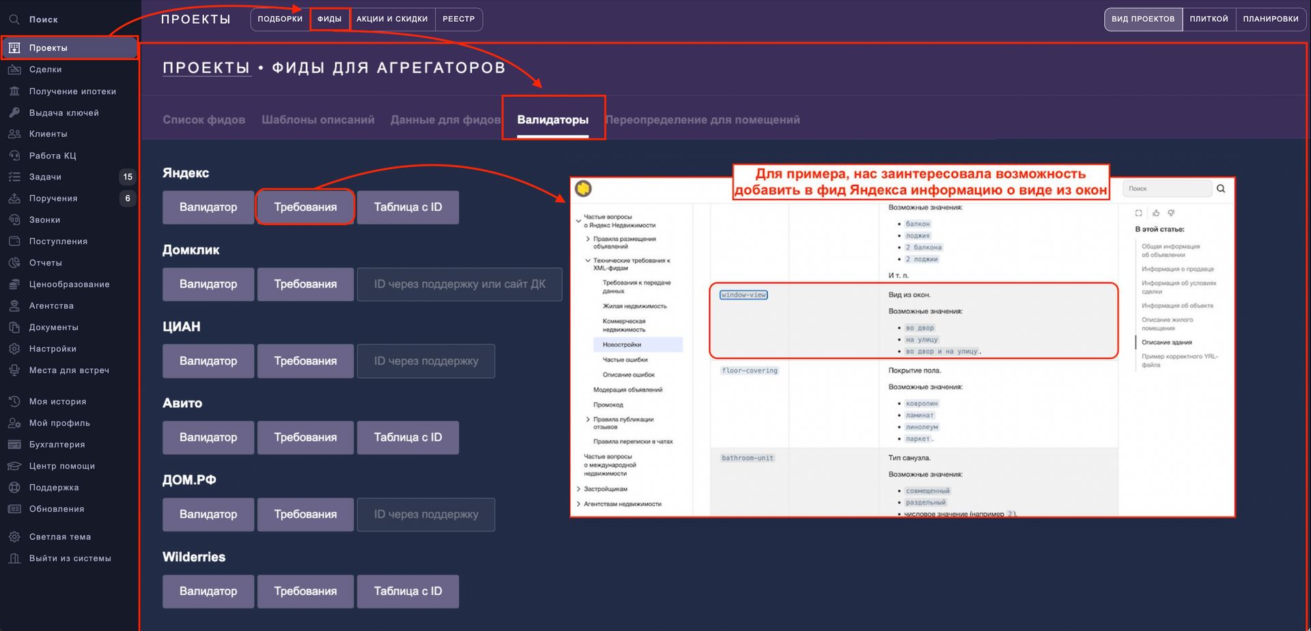Open the Поддержка support icon

(x=14, y=488)
